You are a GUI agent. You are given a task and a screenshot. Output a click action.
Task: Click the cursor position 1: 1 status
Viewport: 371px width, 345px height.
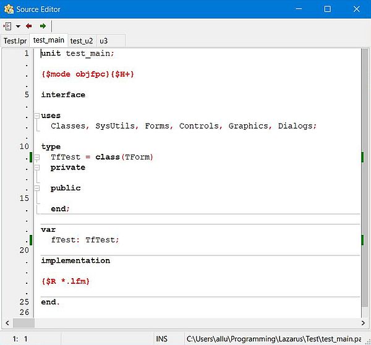tap(20, 339)
